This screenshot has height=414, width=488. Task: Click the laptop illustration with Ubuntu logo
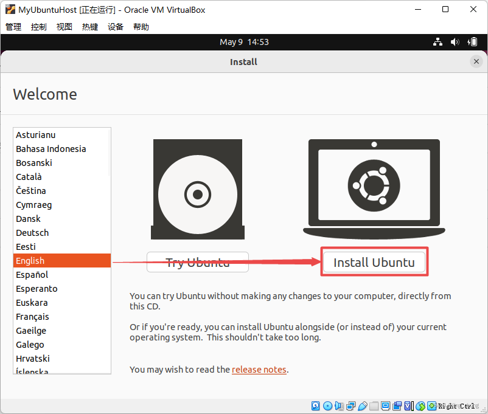click(374, 189)
